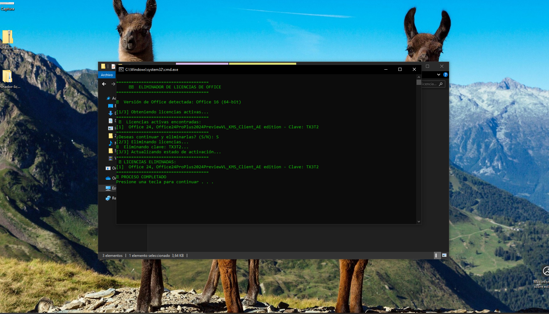Maximize the cmd.exe window
This screenshot has width=549, height=314.
coord(400,69)
